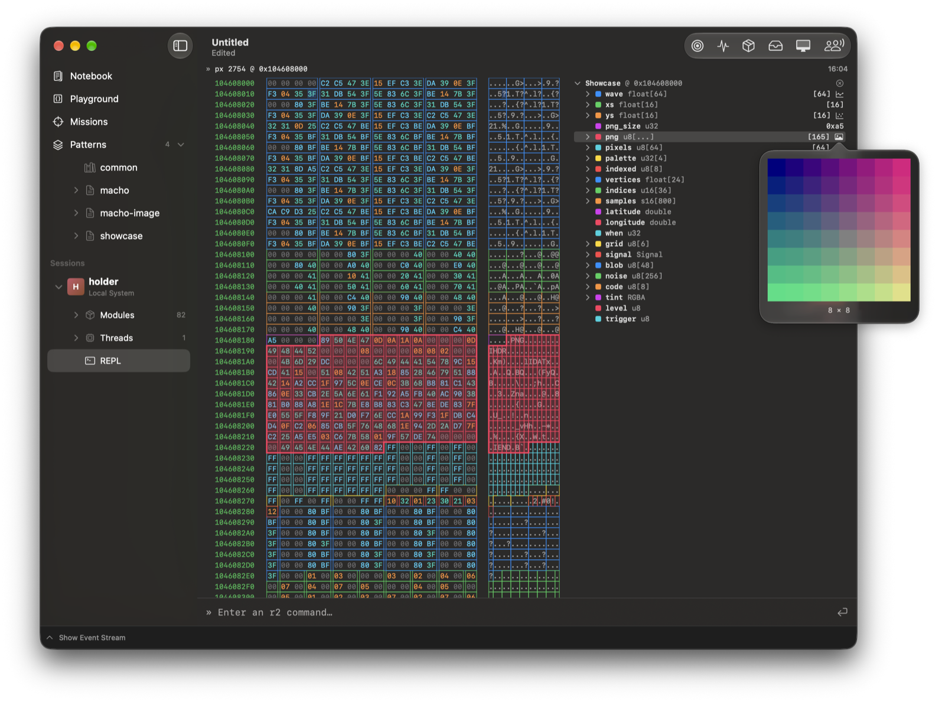Show Event Stream at bottom
Viewport: 945px width, 702px height.
pos(86,638)
